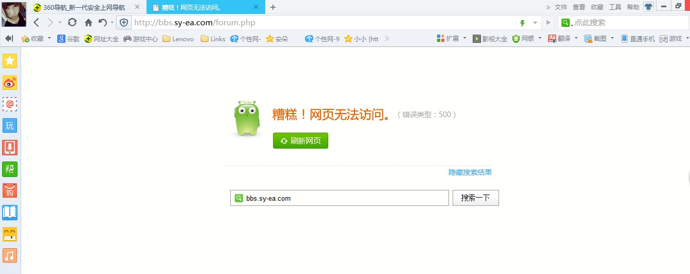Open the 收藏 menu in menu bar
Image resolution: width=690 pixels, height=274 pixels.
point(597,7)
